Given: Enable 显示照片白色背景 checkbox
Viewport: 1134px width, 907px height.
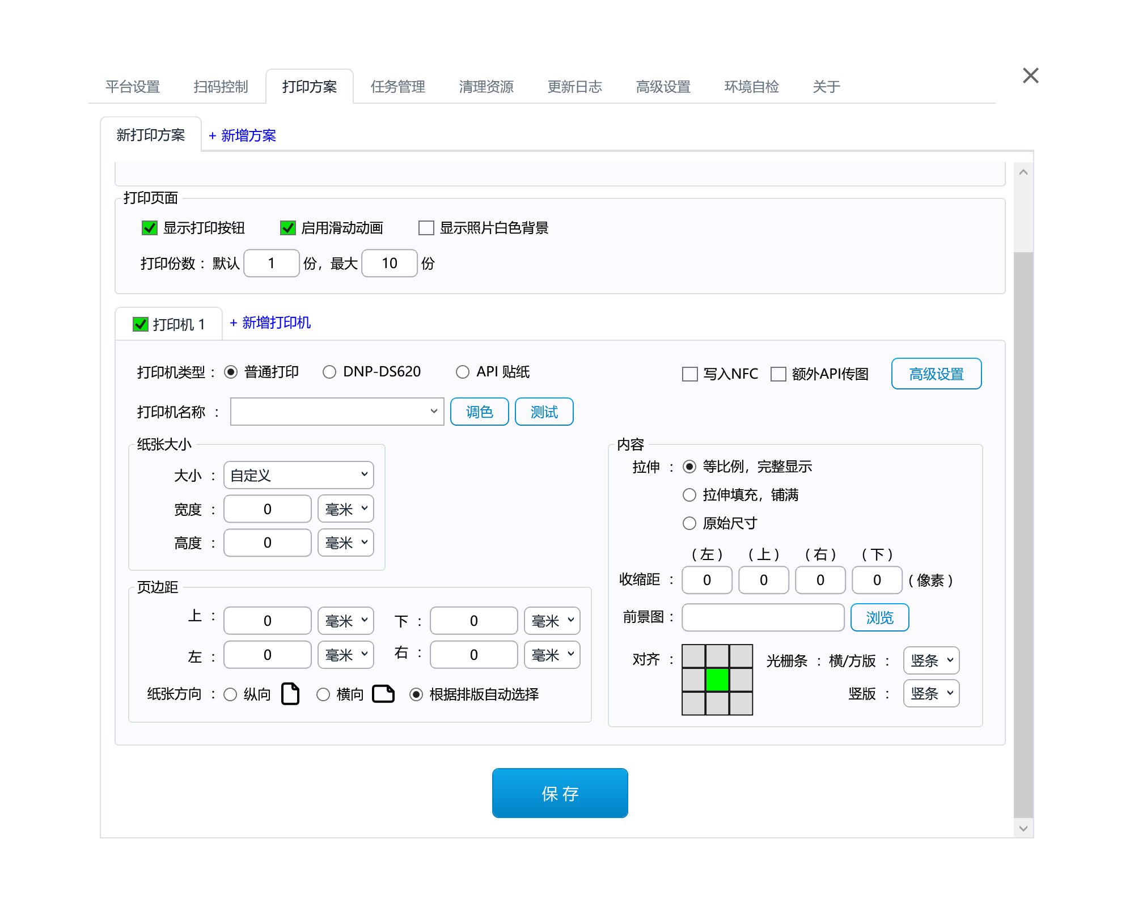Looking at the screenshot, I should coord(426,228).
